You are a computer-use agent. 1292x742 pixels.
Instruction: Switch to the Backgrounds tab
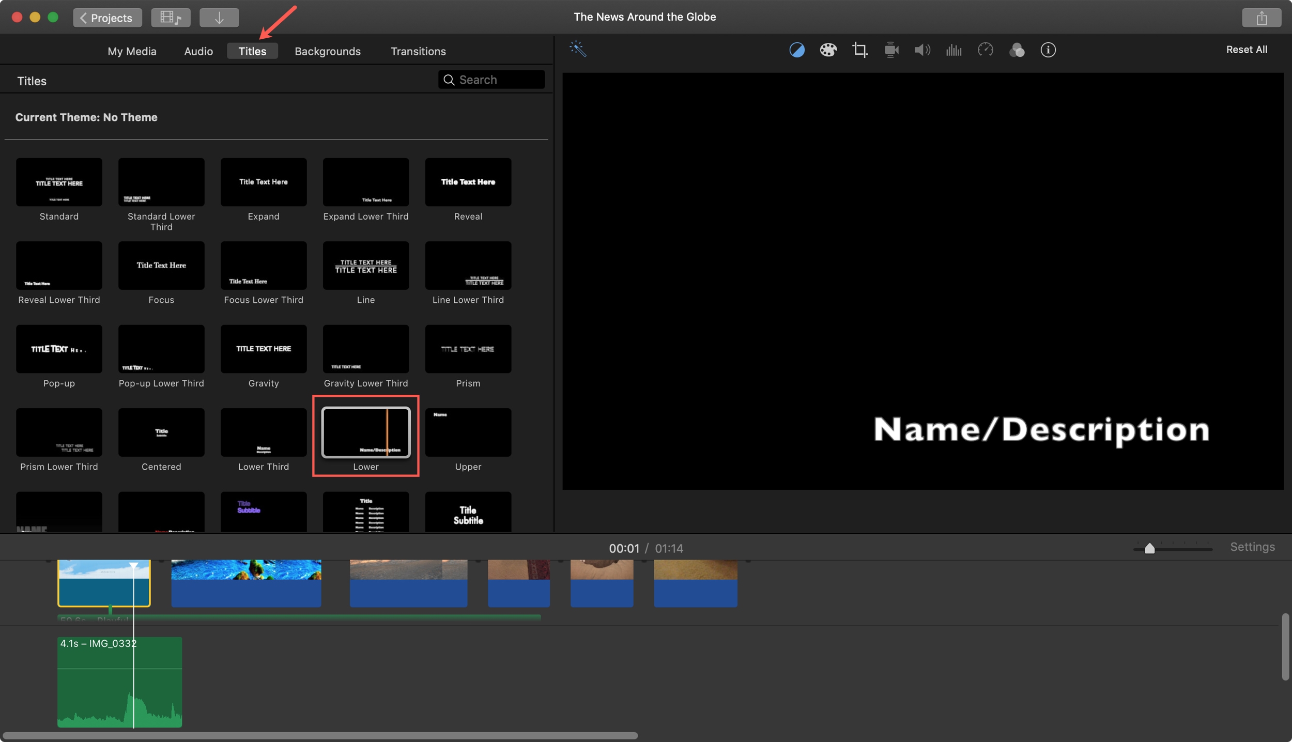[x=327, y=51]
